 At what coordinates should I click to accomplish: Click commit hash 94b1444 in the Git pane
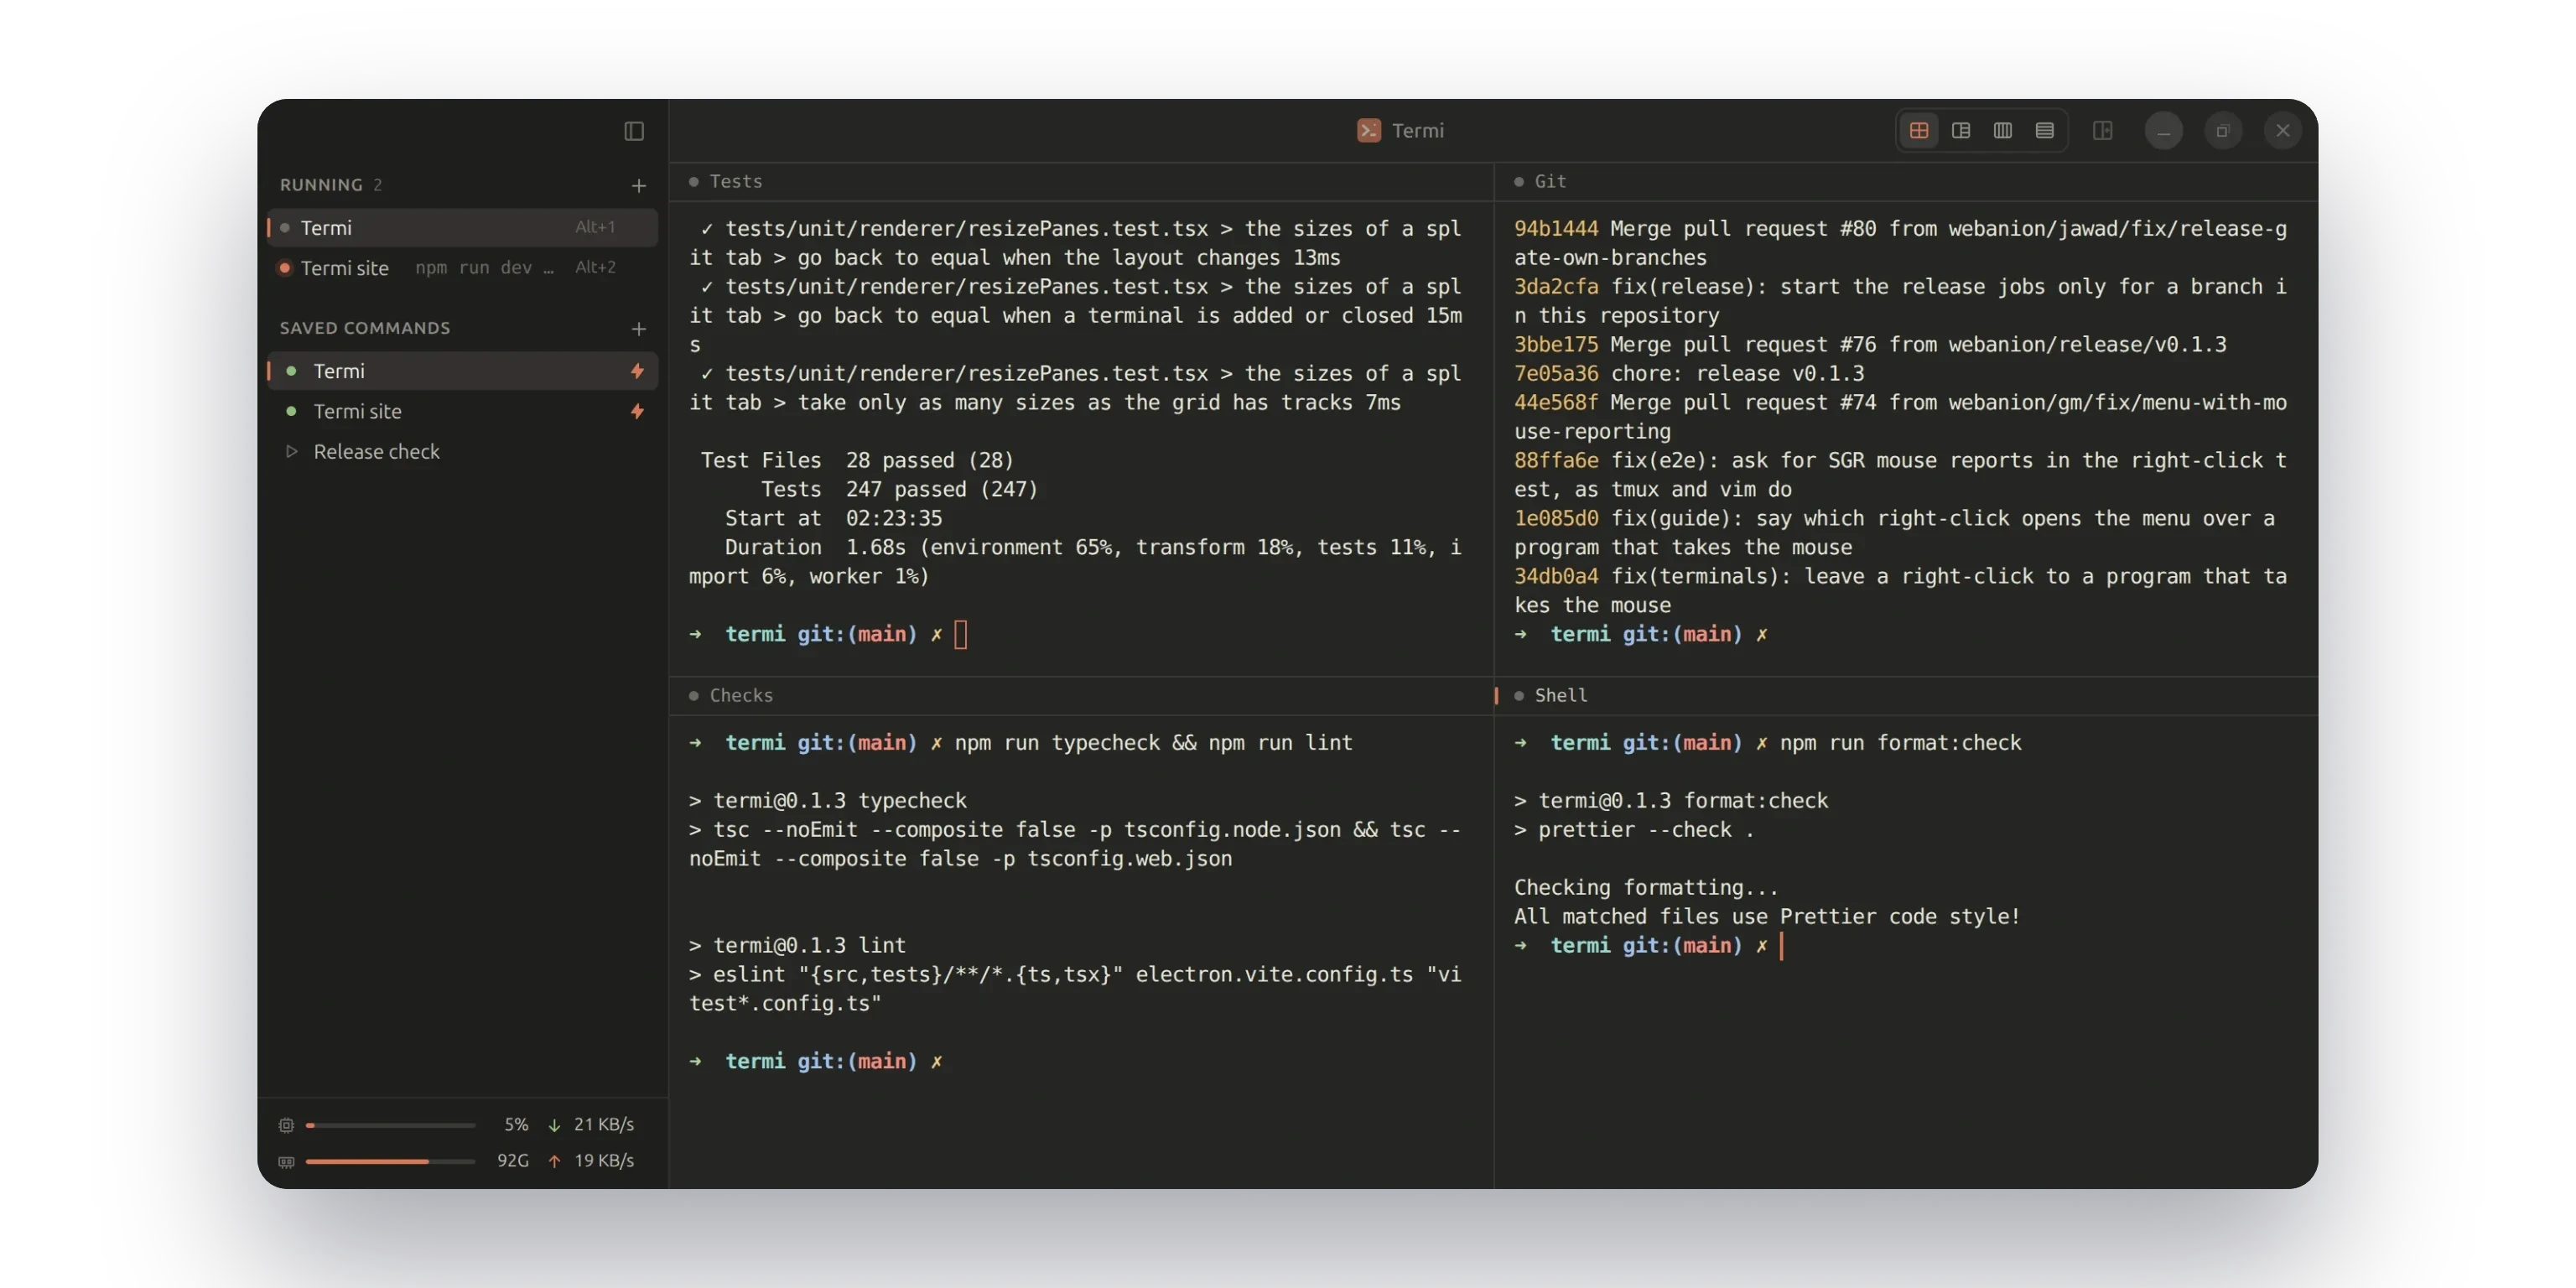pos(1556,229)
